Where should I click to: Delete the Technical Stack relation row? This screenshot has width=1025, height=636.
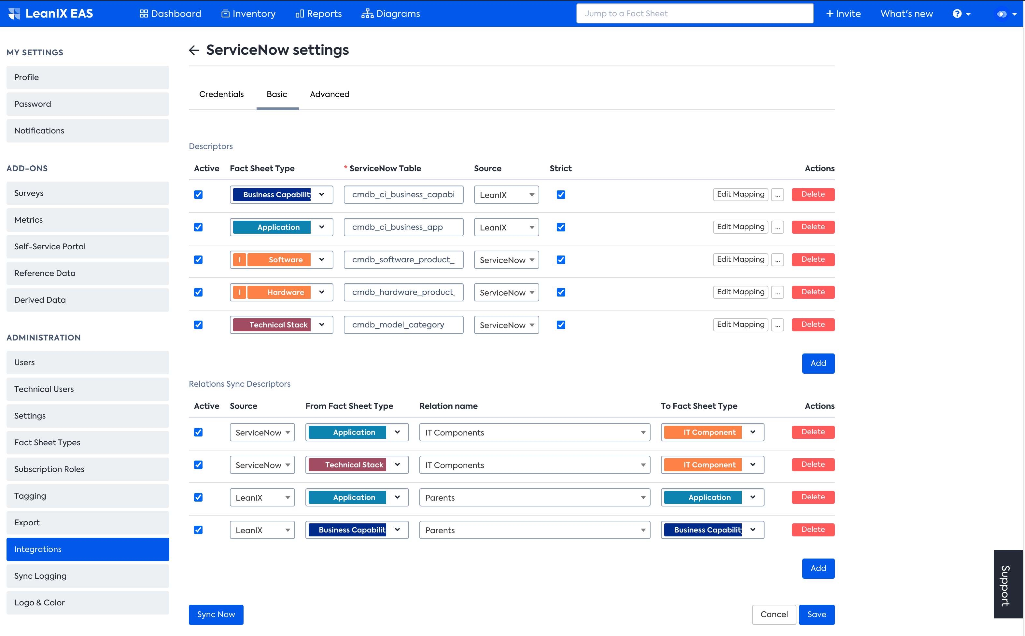(x=812, y=465)
